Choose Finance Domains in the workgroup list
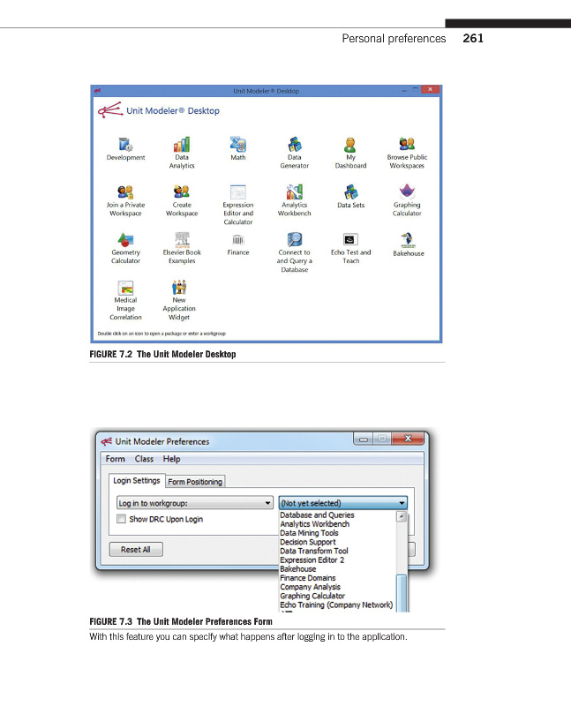This screenshot has width=571, height=706. (307, 578)
